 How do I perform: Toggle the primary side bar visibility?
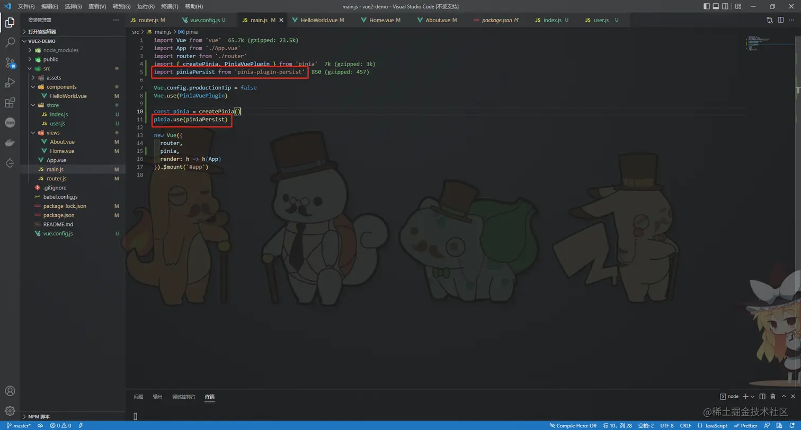(707, 6)
